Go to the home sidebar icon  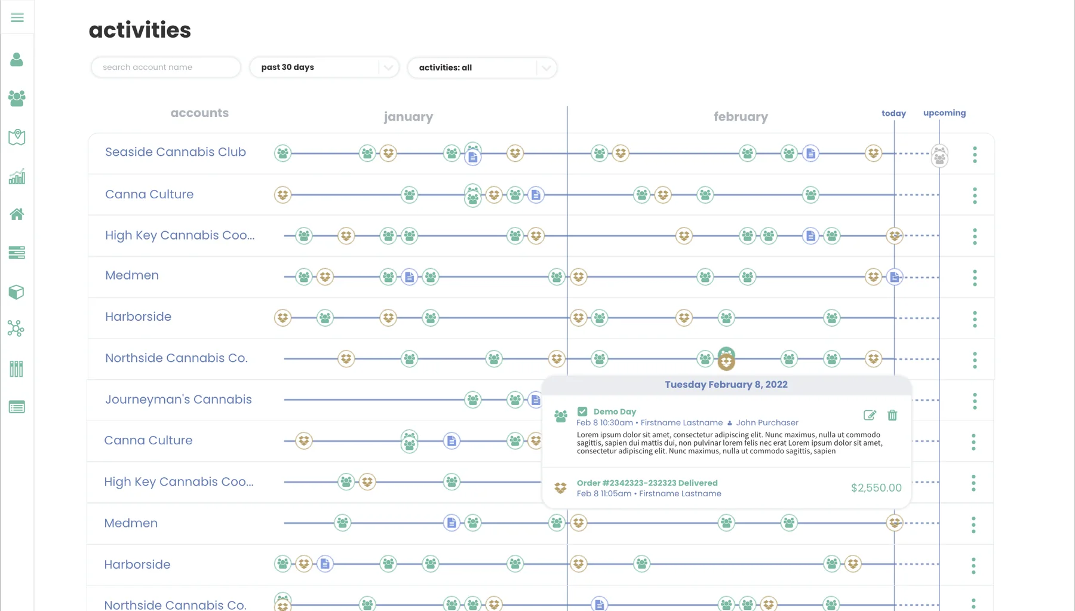[17, 214]
